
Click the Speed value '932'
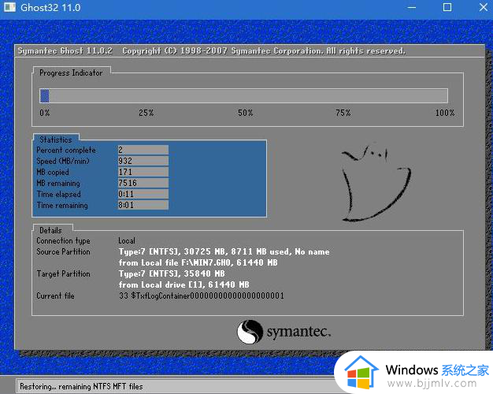pos(143,161)
